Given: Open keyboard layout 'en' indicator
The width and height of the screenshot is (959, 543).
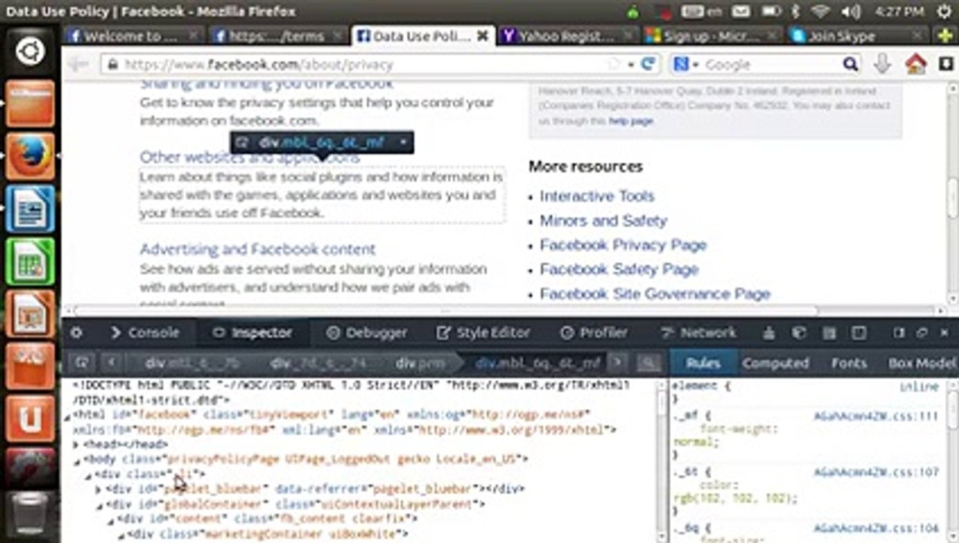Looking at the screenshot, I should point(701,11).
